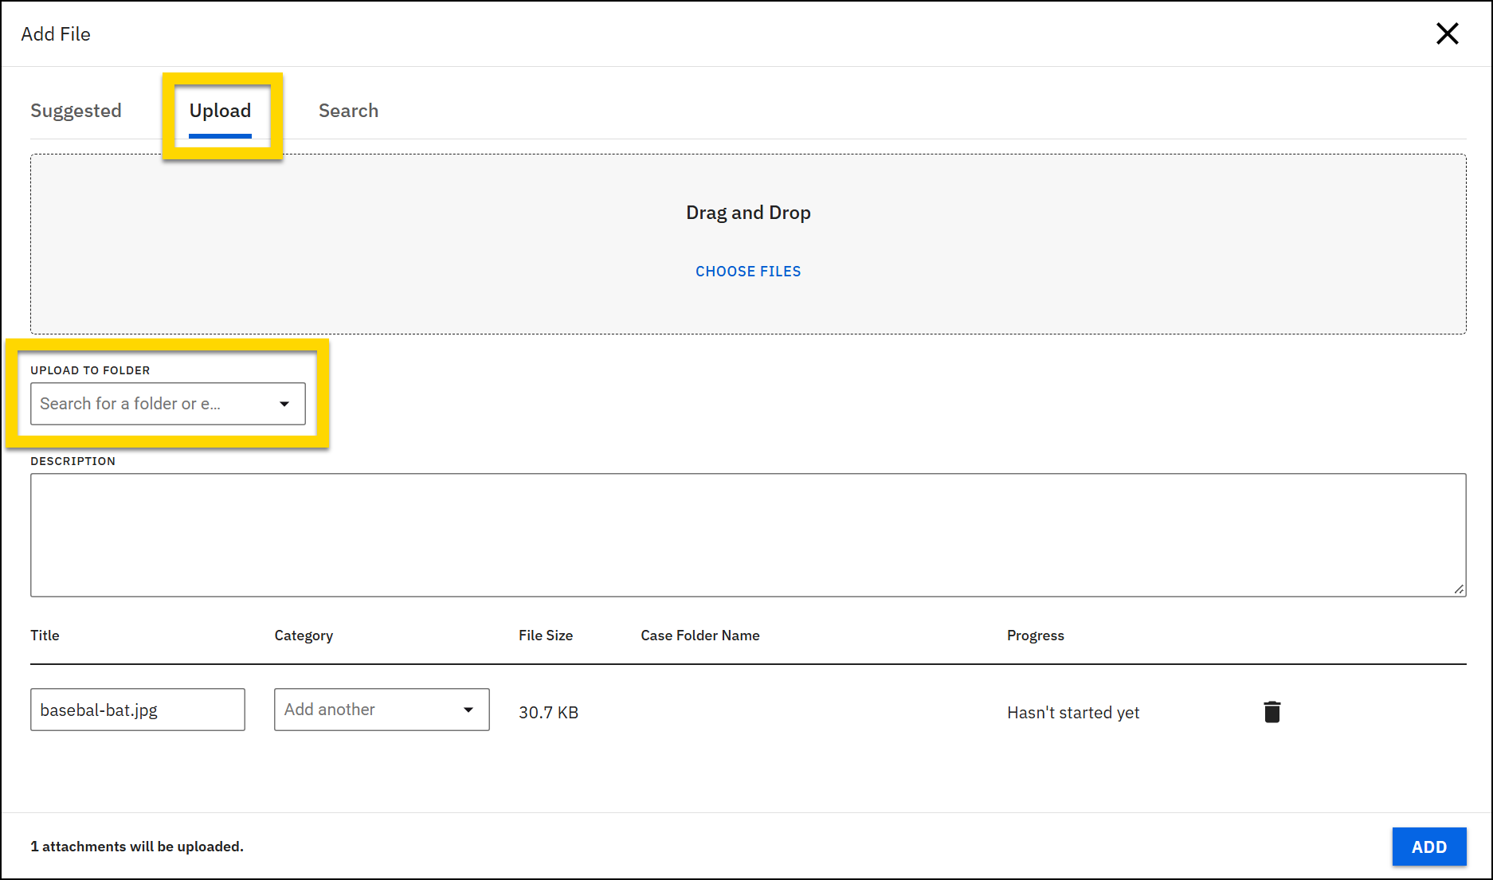Viewport: 1493px width, 880px height.
Task: Select the Upload tab
Action: click(220, 111)
